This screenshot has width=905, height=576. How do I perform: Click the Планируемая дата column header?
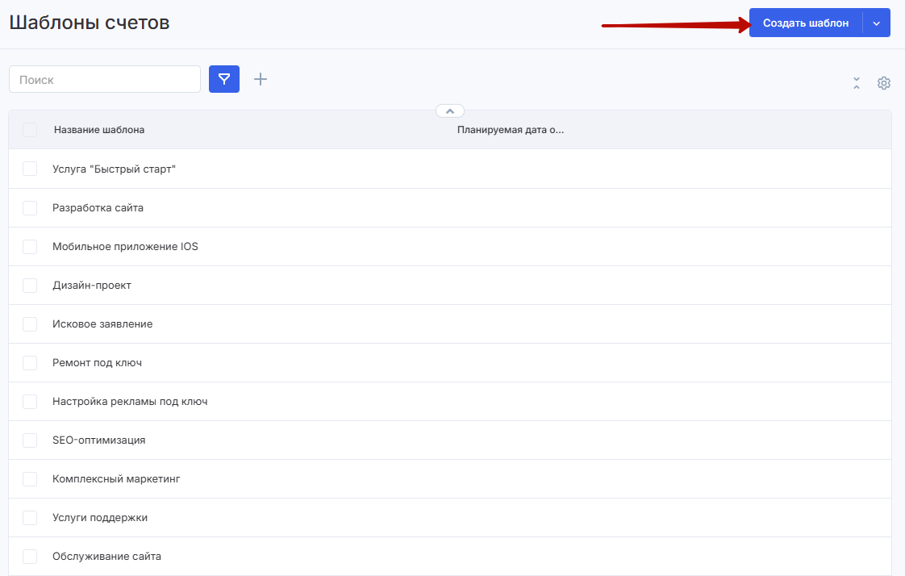(510, 130)
